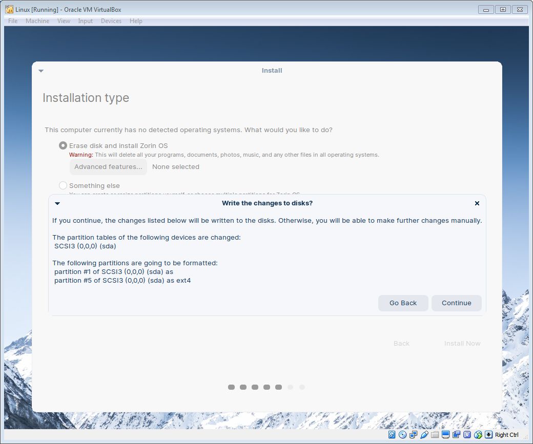Open the Help menu
Screen dimensions: 533x444
point(136,20)
